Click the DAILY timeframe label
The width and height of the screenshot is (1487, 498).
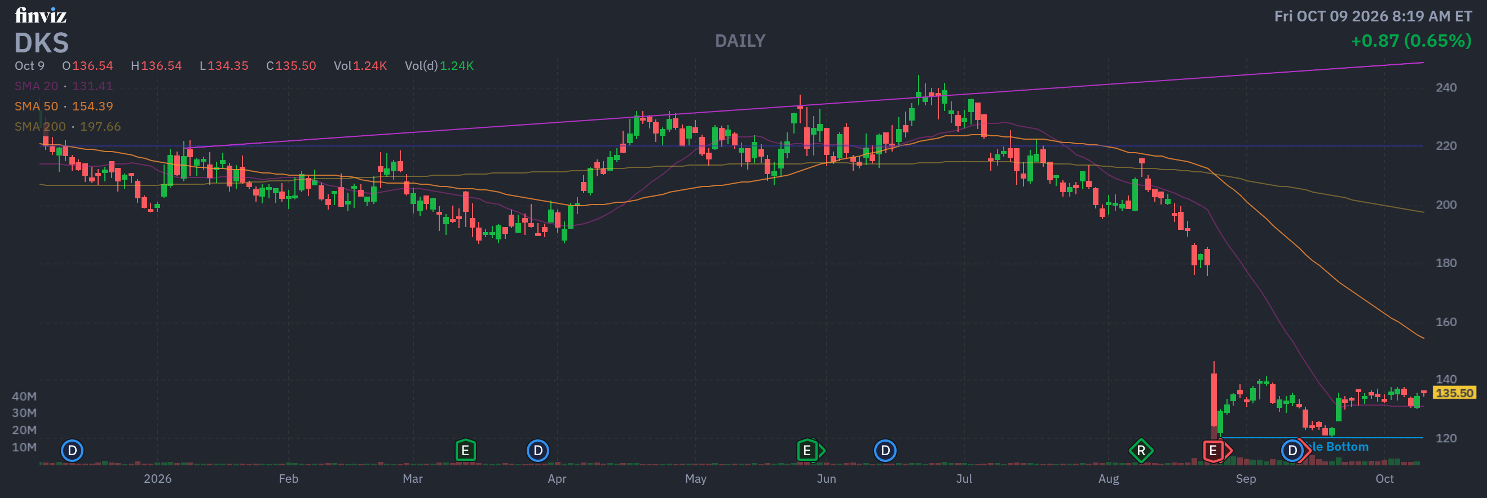click(x=740, y=41)
